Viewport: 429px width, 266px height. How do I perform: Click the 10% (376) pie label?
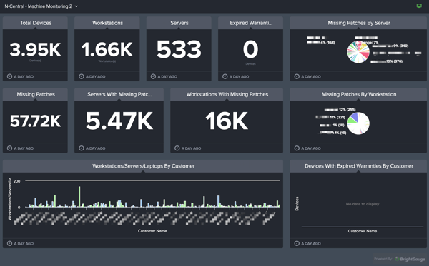394,61
